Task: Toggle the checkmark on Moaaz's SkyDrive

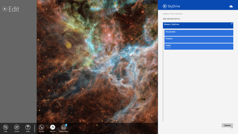Action: pyautogui.click(x=232, y=24)
